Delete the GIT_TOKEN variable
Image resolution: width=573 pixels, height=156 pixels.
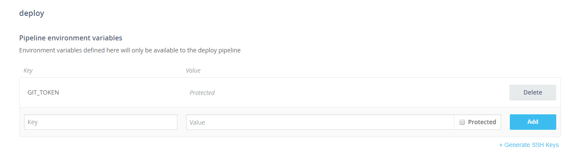pyautogui.click(x=533, y=92)
